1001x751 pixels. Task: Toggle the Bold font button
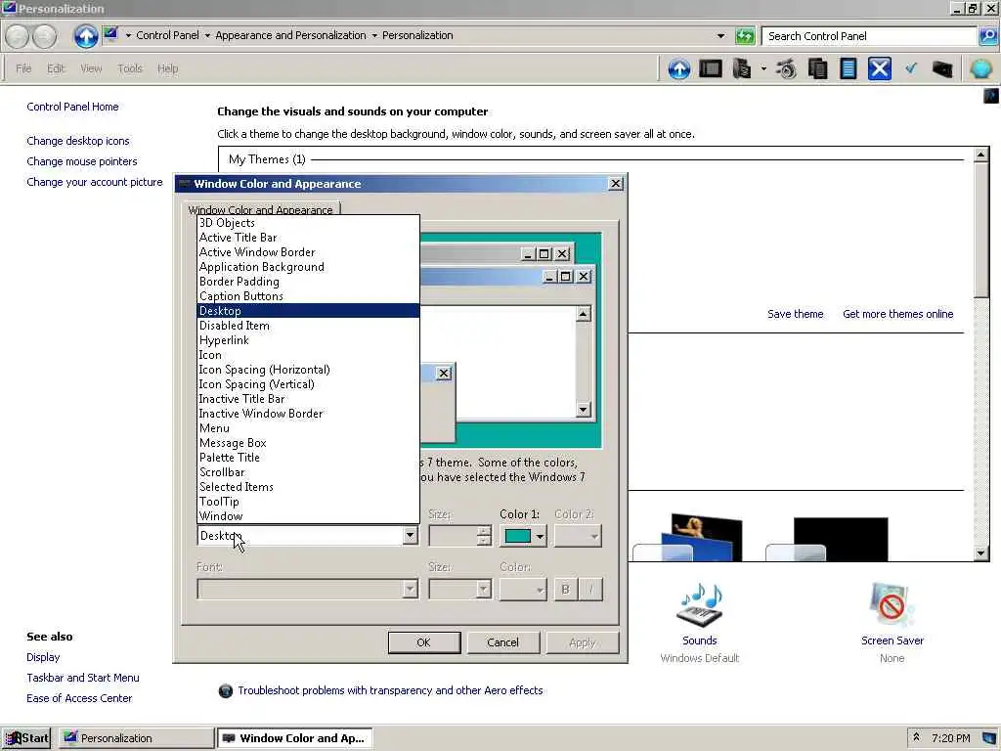point(565,589)
